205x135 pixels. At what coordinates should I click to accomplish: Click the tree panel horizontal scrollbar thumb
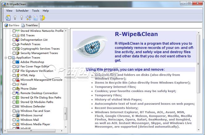[31, 131]
